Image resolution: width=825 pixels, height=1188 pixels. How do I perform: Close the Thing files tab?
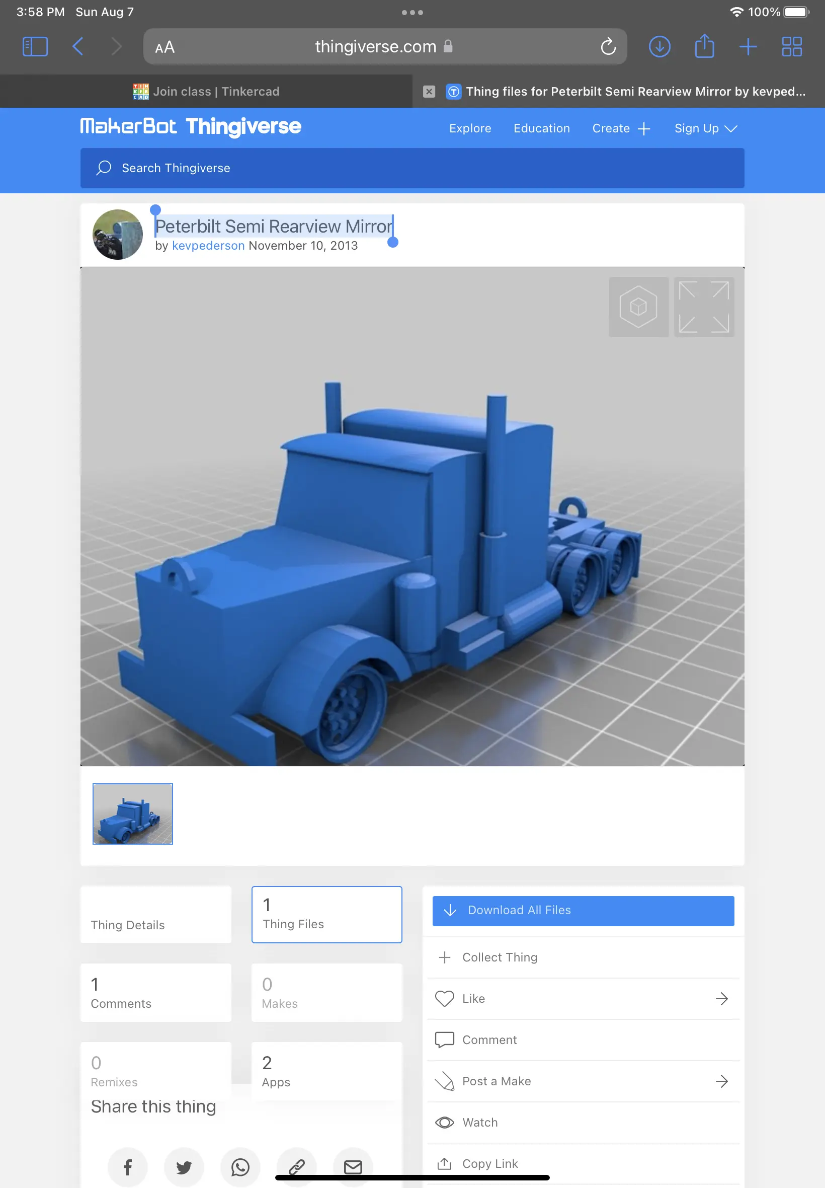point(429,92)
